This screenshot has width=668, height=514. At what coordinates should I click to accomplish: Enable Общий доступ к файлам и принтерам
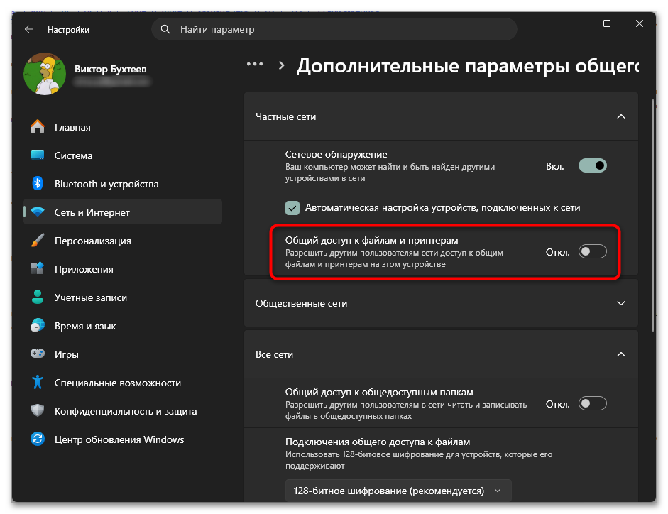pyautogui.click(x=592, y=251)
